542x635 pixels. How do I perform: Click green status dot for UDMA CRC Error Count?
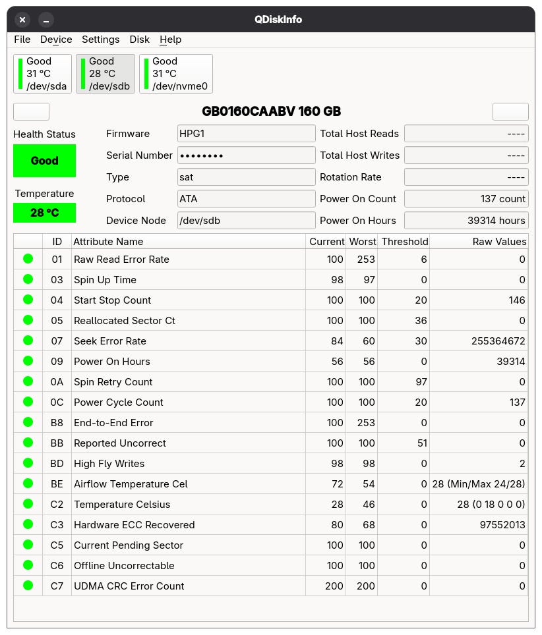28,585
